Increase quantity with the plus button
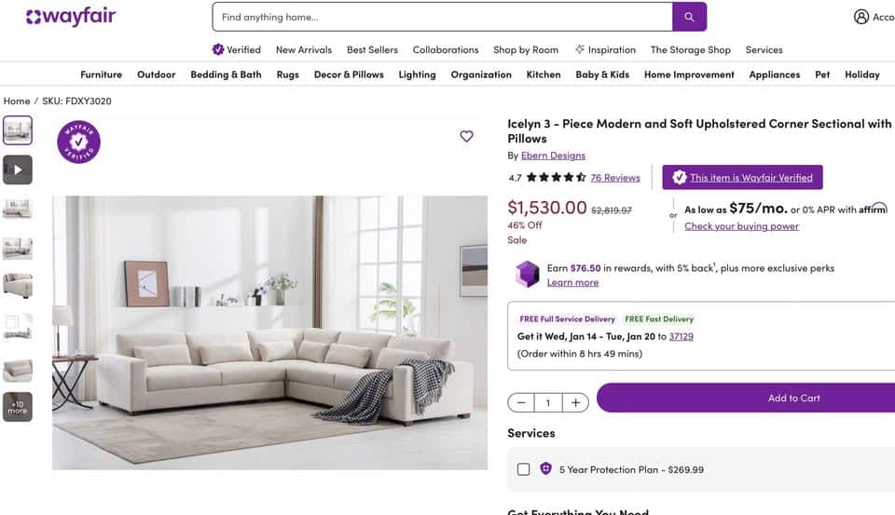895x515 pixels. click(575, 402)
